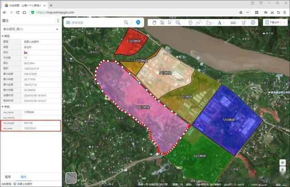Open a new browser tab with plus

pos(51,5)
